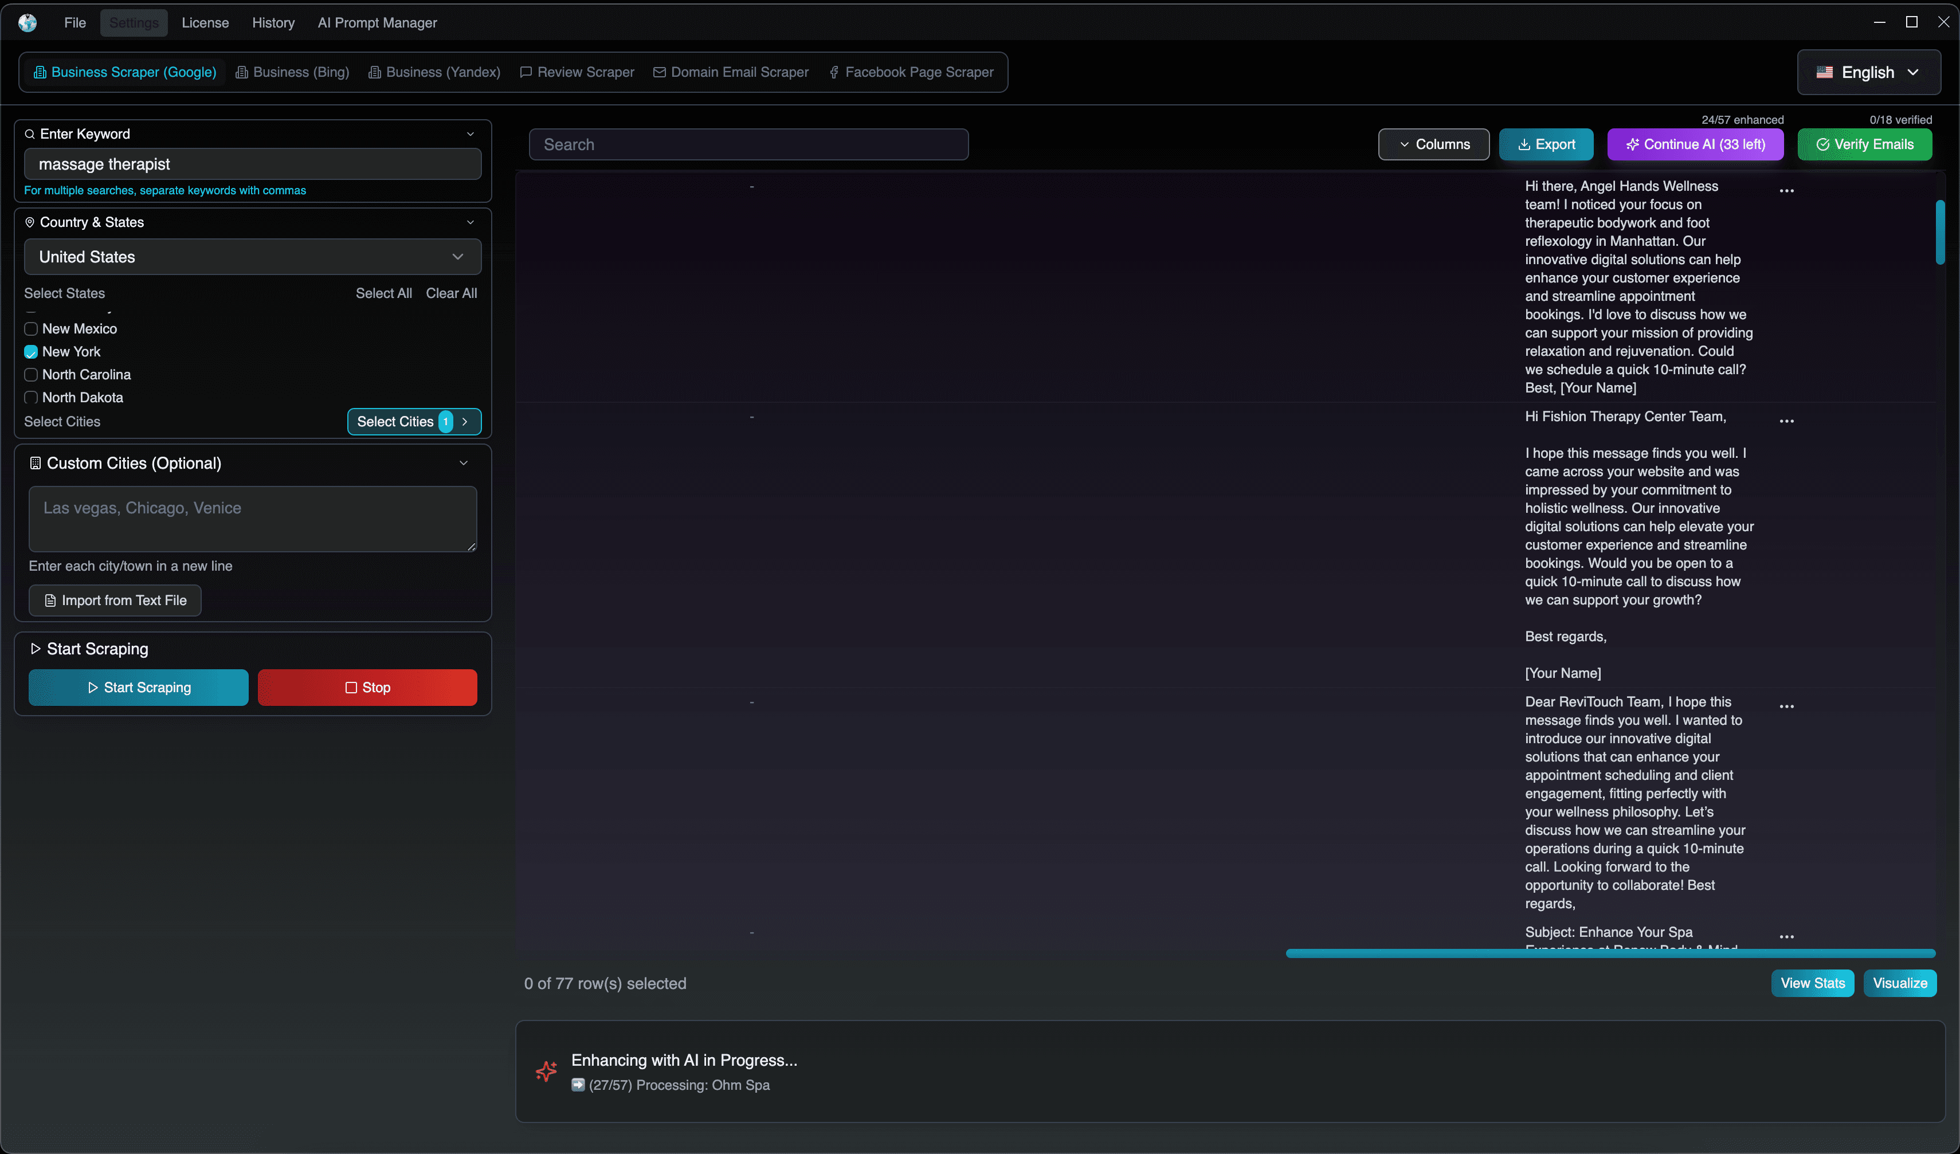Click the horizontal table scrollbar

click(x=1610, y=953)
